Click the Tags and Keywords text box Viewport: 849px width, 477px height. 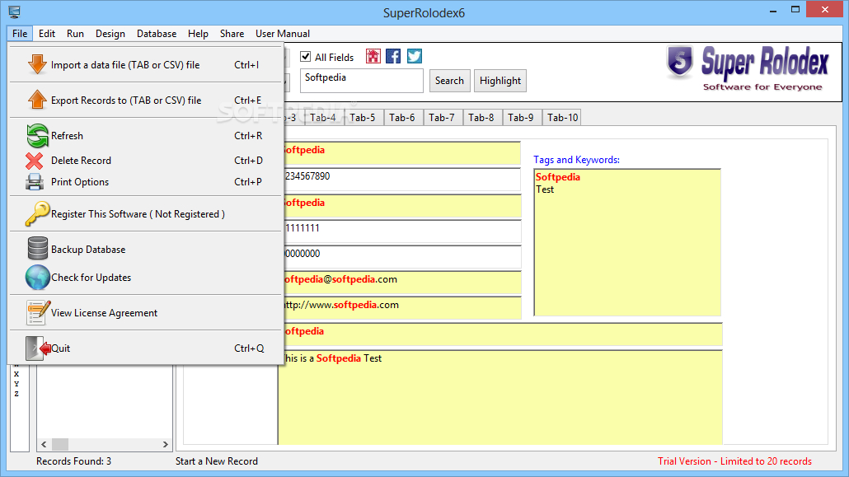(627, 242)
